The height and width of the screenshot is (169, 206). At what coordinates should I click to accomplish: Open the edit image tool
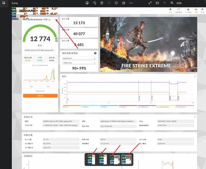point(87,3)
